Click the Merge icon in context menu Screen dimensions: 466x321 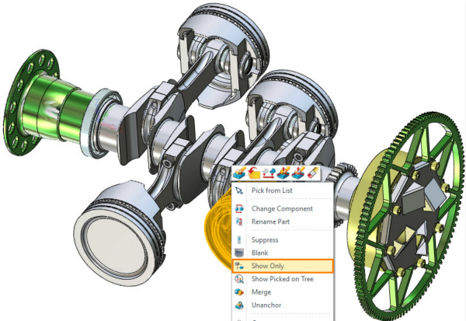click(x=241, y=291)
